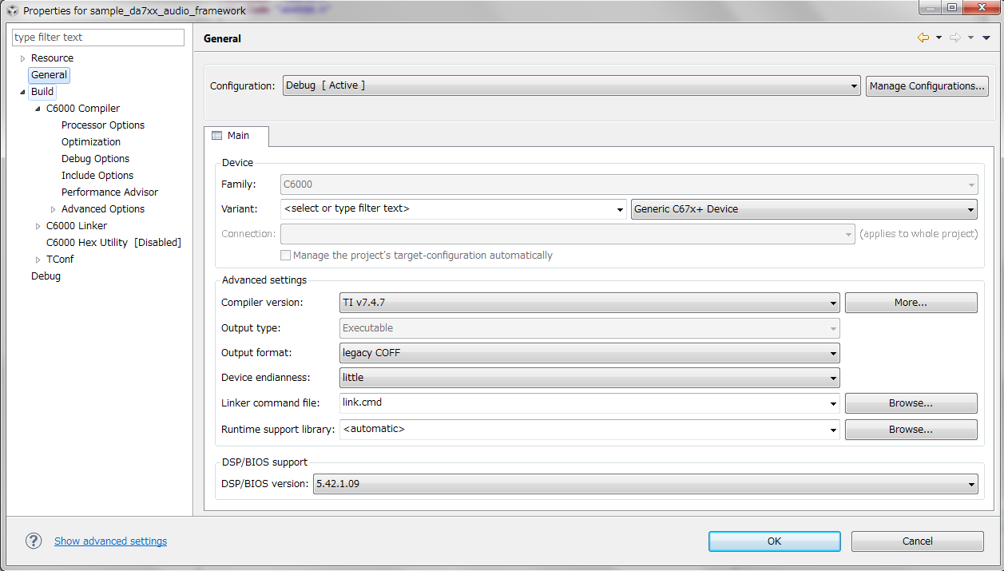This screenshot has width=1004, height=571.
Task: Browse for linker command file
Action: (911, 403)
